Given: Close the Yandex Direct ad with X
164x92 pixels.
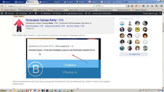Looking at the screenshot, I should (113, 18).
